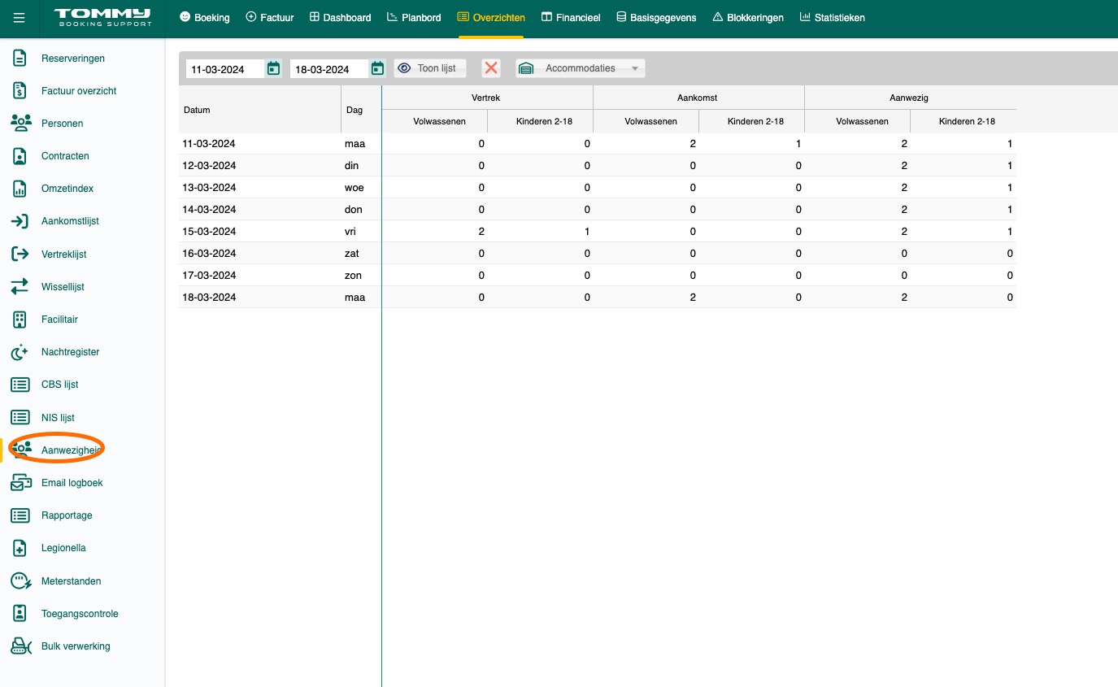
Task: Open Meterstanden in the sidebar
Action: (72, 581)
